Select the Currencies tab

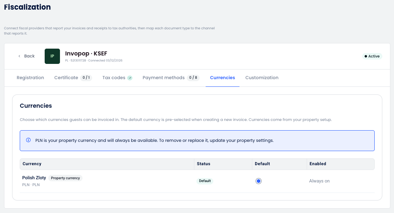tap(223, 78)
